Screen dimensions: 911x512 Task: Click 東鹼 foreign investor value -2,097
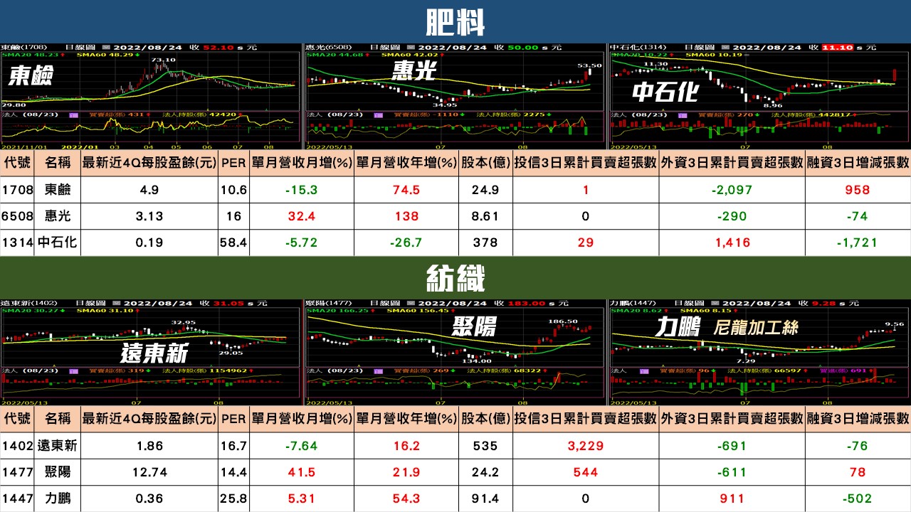(731, 191)
